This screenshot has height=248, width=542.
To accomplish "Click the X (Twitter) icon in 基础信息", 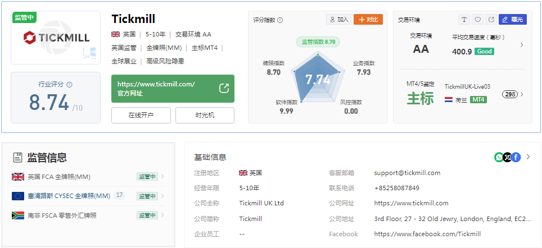I will 508,157.
